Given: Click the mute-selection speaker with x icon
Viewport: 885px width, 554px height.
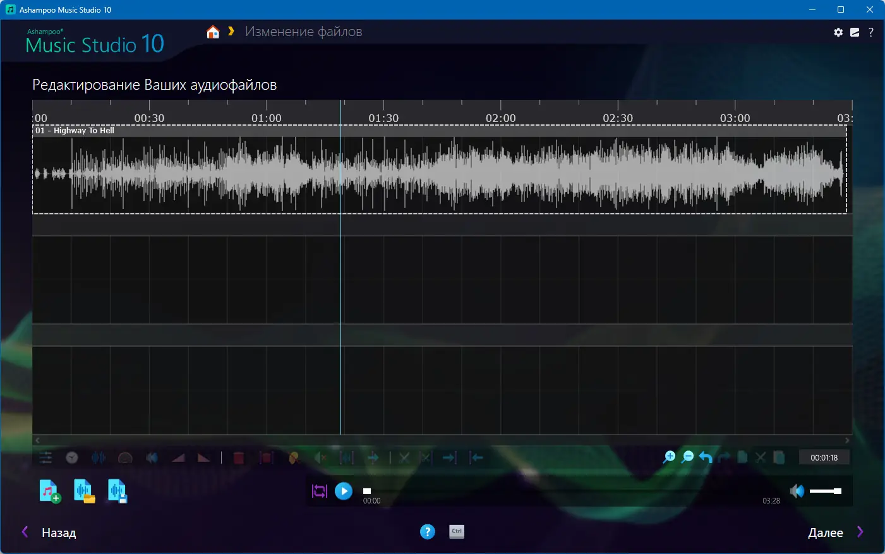Looking at the screenshot, I should tap(320, 457).
